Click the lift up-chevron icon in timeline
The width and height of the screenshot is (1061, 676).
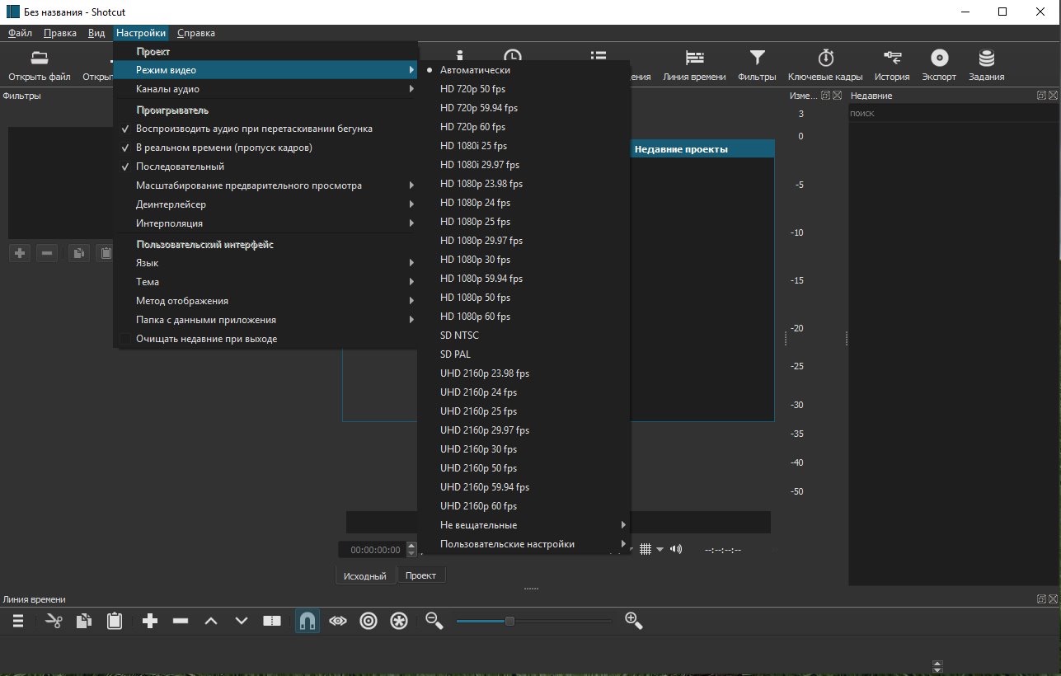click(211, 621)
